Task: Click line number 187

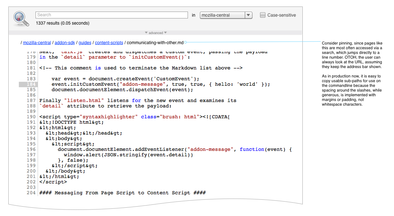Action: (x=31, y=101)
